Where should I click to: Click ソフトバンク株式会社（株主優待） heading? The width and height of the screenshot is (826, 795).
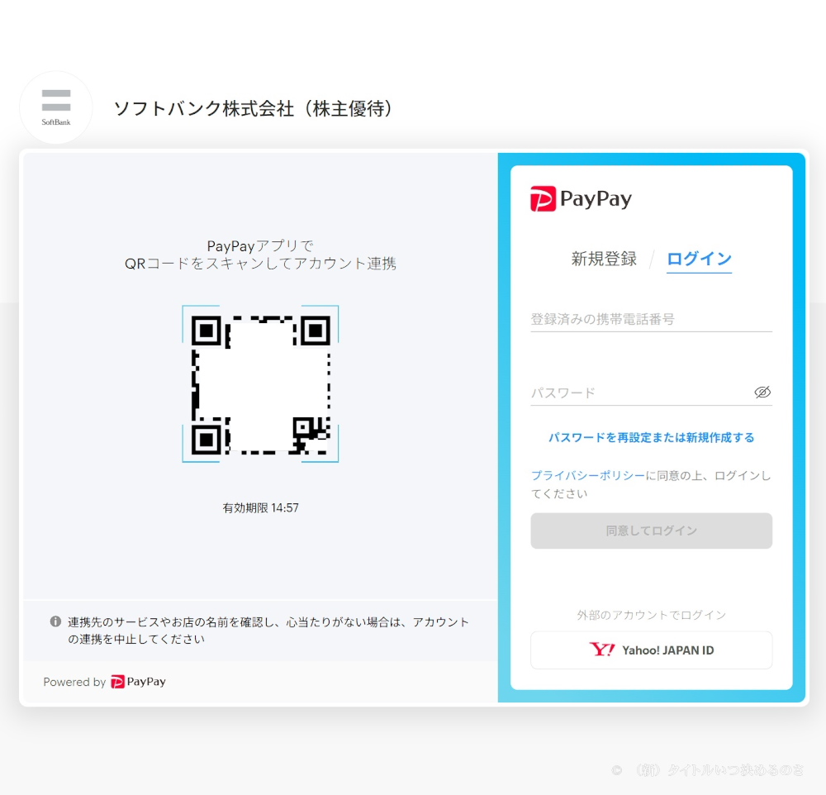click(255, 108)
